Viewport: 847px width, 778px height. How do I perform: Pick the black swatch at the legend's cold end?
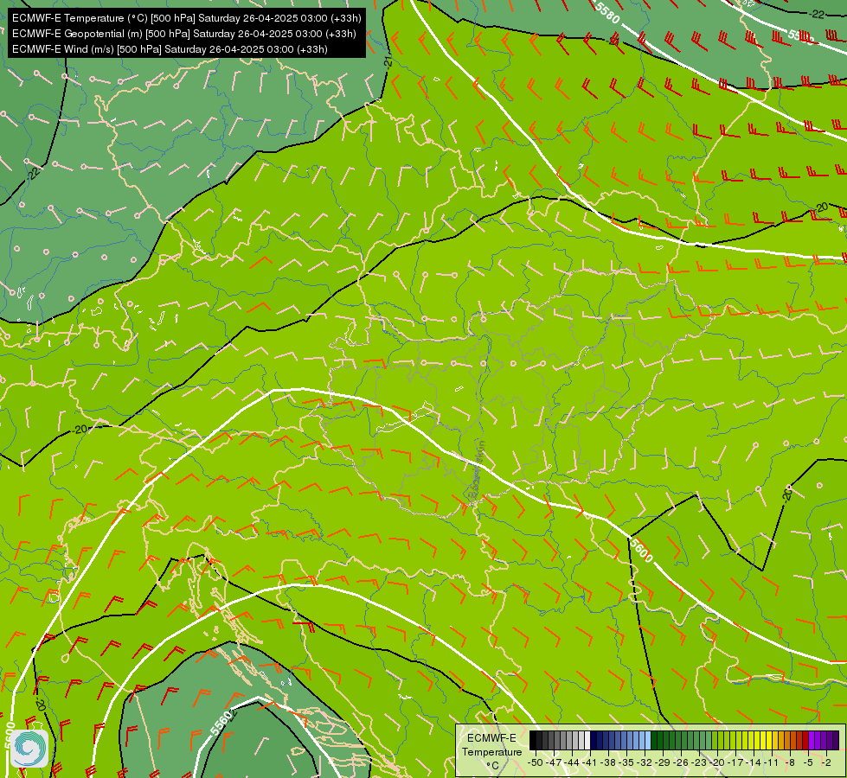click(533, 740)
